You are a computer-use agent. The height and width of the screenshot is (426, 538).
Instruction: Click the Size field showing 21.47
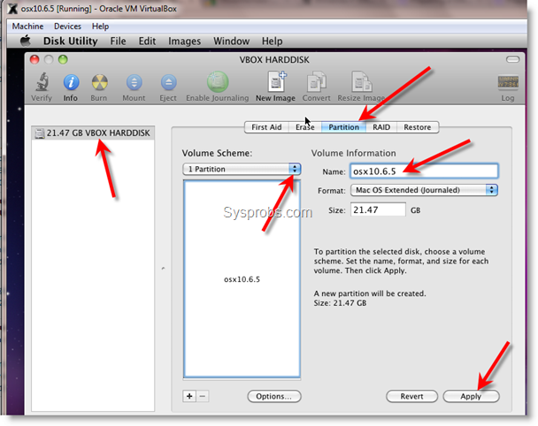(378, 209)
